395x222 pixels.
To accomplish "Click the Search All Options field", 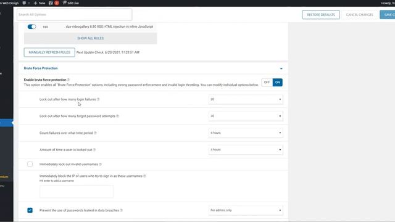I will click(x=74, y=15).
